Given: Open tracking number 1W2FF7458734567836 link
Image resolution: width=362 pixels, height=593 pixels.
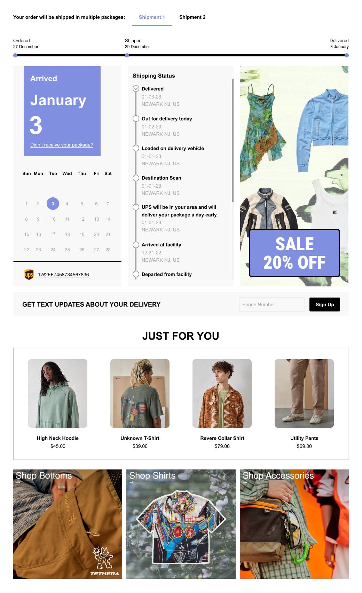Looking at the screenshot, I should pos(63,275).
